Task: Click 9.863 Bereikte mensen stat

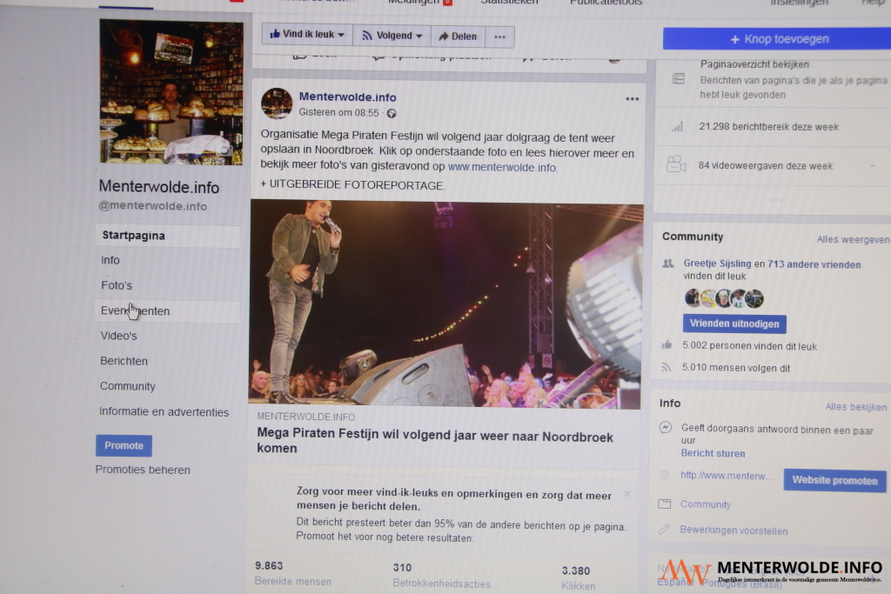Action: 292,573
